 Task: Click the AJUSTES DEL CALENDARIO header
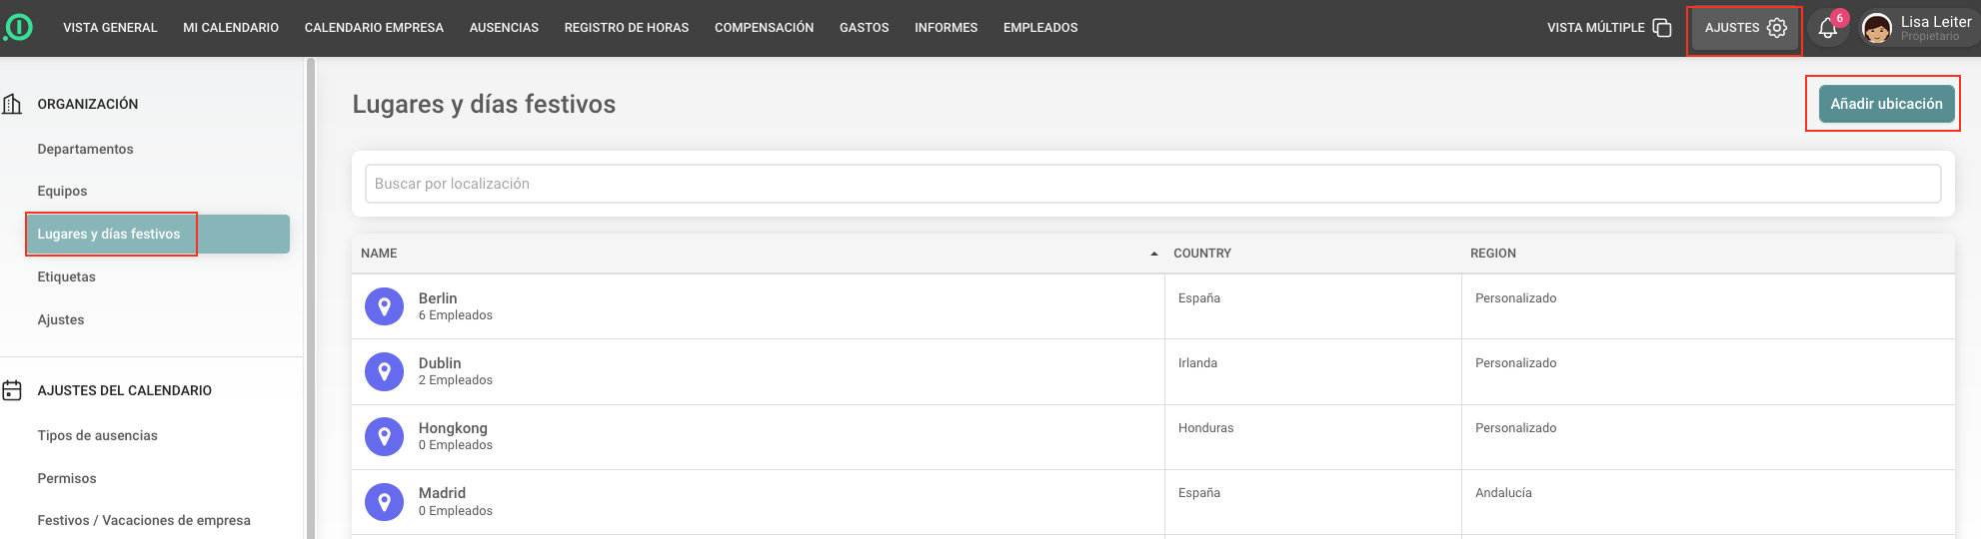tap(124, 390)
